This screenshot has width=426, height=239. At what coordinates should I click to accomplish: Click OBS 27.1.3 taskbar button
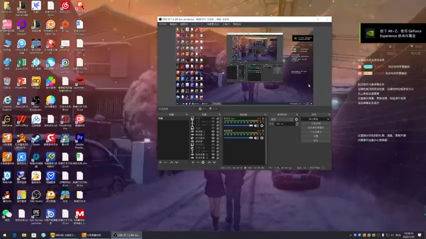(x=127, y=235)
